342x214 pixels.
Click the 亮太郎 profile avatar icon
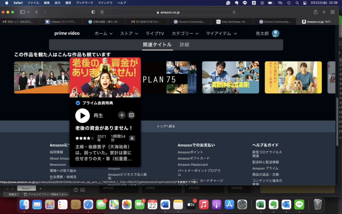click(x=276, y=33)
